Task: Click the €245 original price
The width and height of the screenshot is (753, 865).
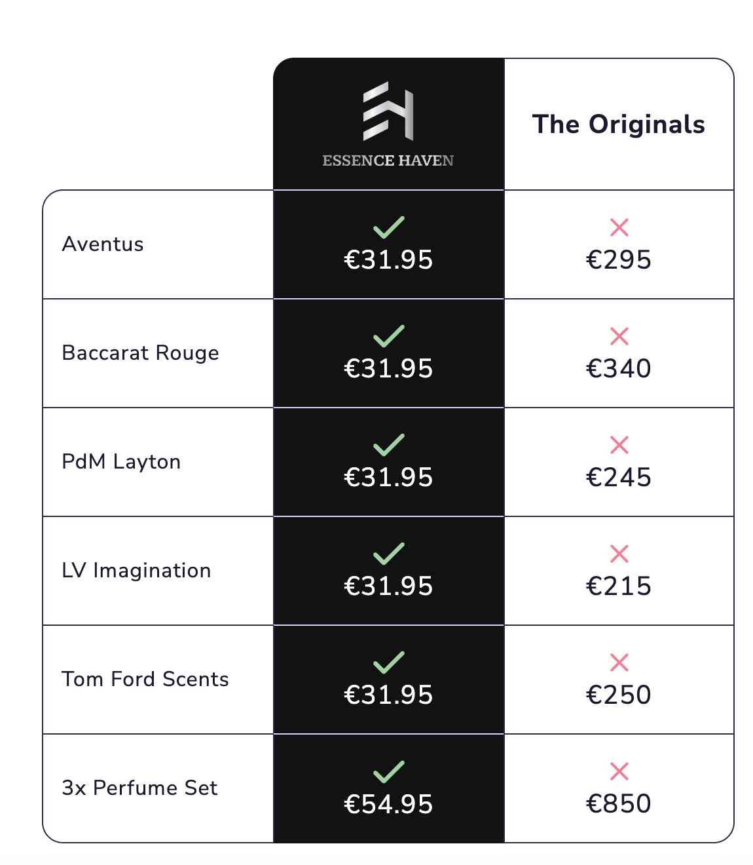Action: coord(618,478)
